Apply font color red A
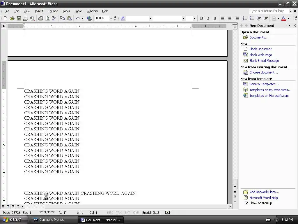This screenshot has width=298, height=224. [283, 18]
